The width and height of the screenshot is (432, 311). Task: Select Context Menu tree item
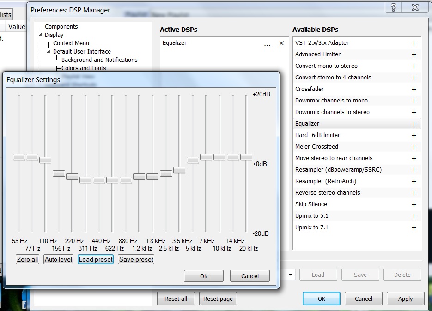(x=71, y=43)
